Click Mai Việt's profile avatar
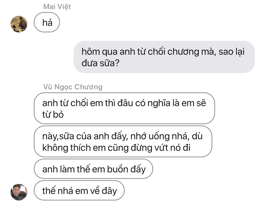Image resolution: width=272 pixels, height=204 pixels. click(19, 24)
